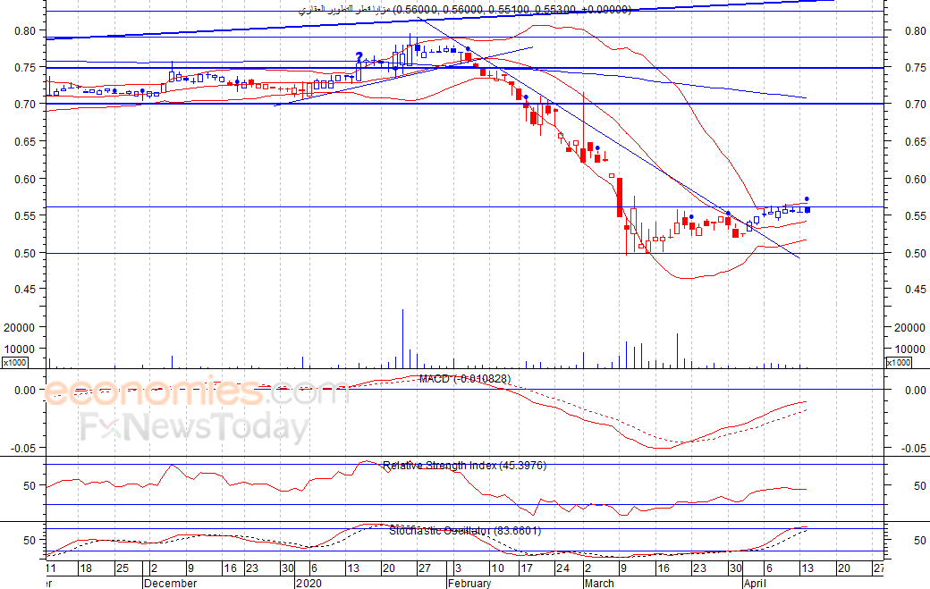Click the x1000 volume scale box on right
This screenshot has height=589, width=930.
pyautogui.click(x=898, y=362)
